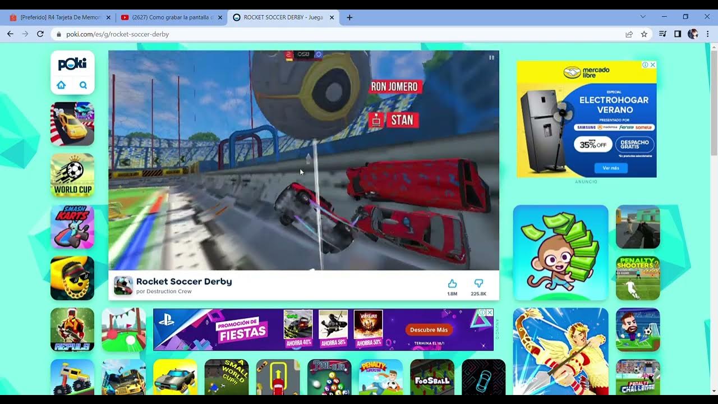
Task: Click Ver más on the Mercado Libre ad
Action: [x=610, y=168]
